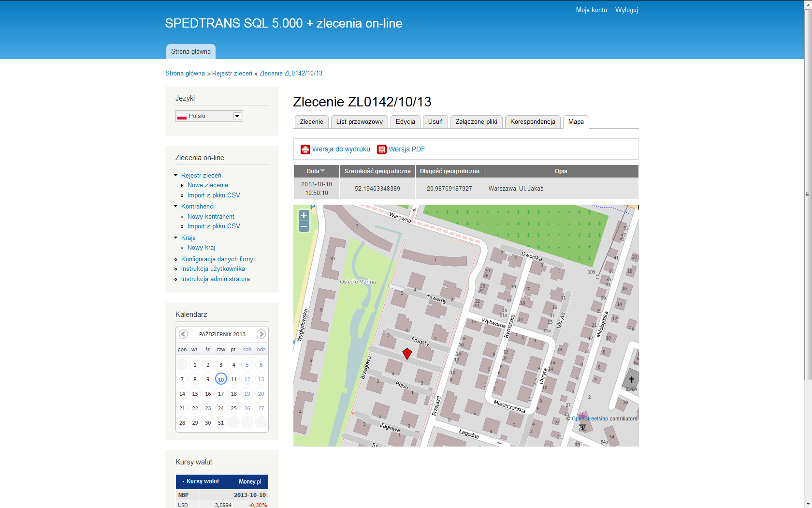The height and width of the screenshot is (508, 812).
Task: Click Zlecenie ZL0142/10/13 breadcrumb link
Action: tap(291, 74)
